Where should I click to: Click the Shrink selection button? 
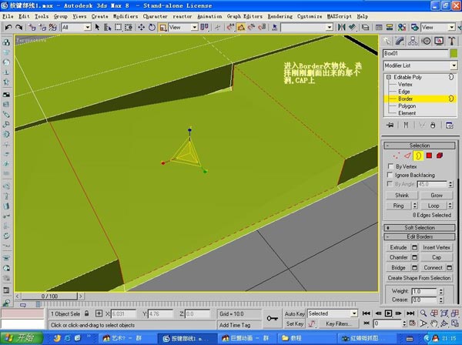tap(402, 195)
